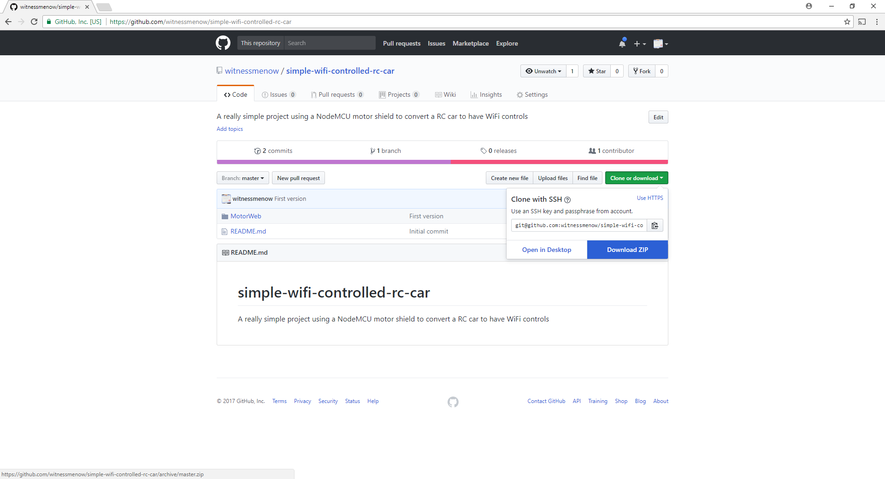The image size is (885, 479).
Task: View the 2 commits history
Action: [273, 151]
